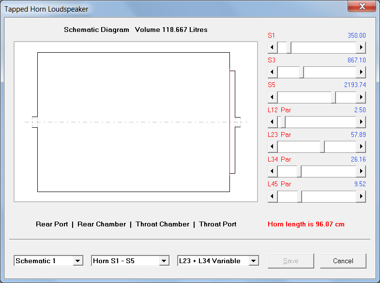Click the Throat Port label
This screenshot has height=283, width=380.
pyautogui.click(x=218, y=224)
